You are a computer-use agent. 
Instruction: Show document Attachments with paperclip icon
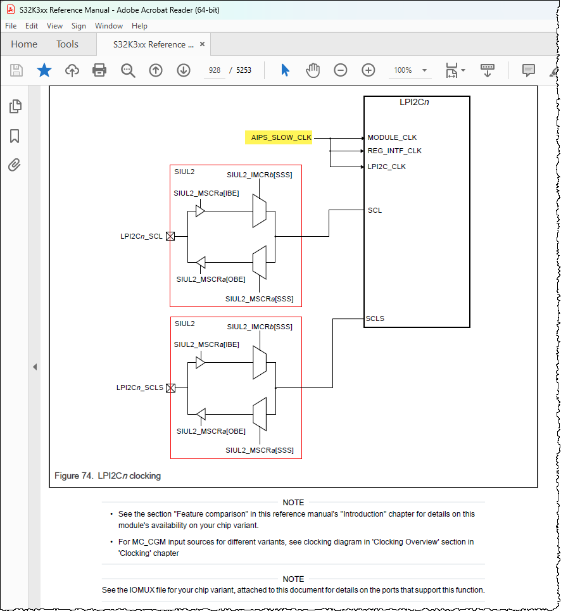(x=15, y=165)
